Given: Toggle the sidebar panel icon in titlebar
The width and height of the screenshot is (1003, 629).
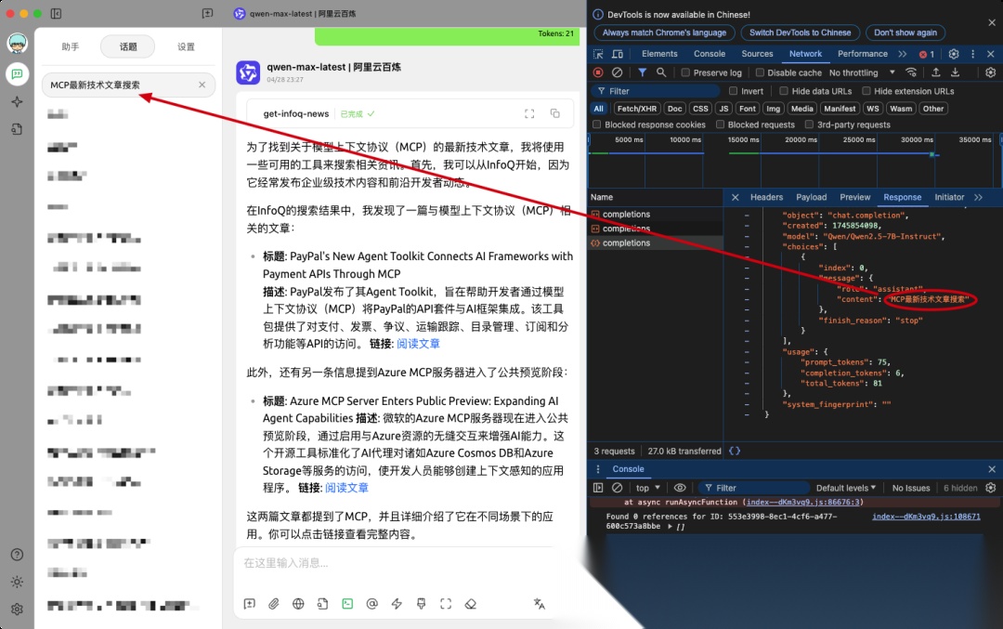Looking at the screenshot, I should pos(56,13).
